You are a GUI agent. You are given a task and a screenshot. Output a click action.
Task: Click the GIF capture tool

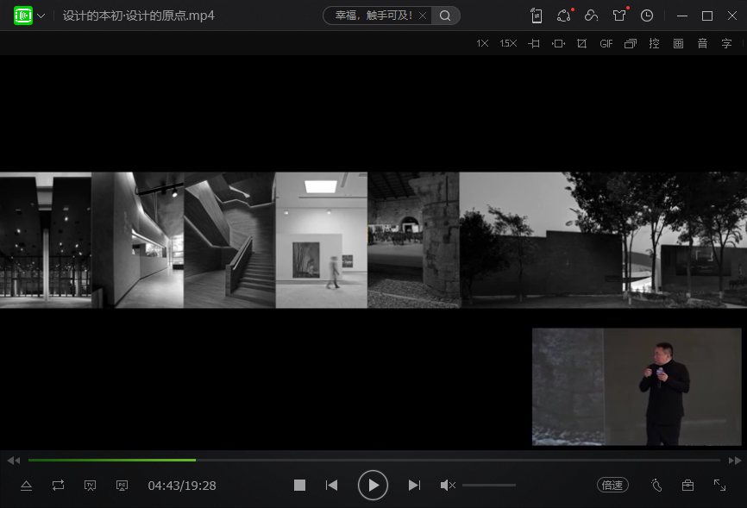[x=606, y=43]
